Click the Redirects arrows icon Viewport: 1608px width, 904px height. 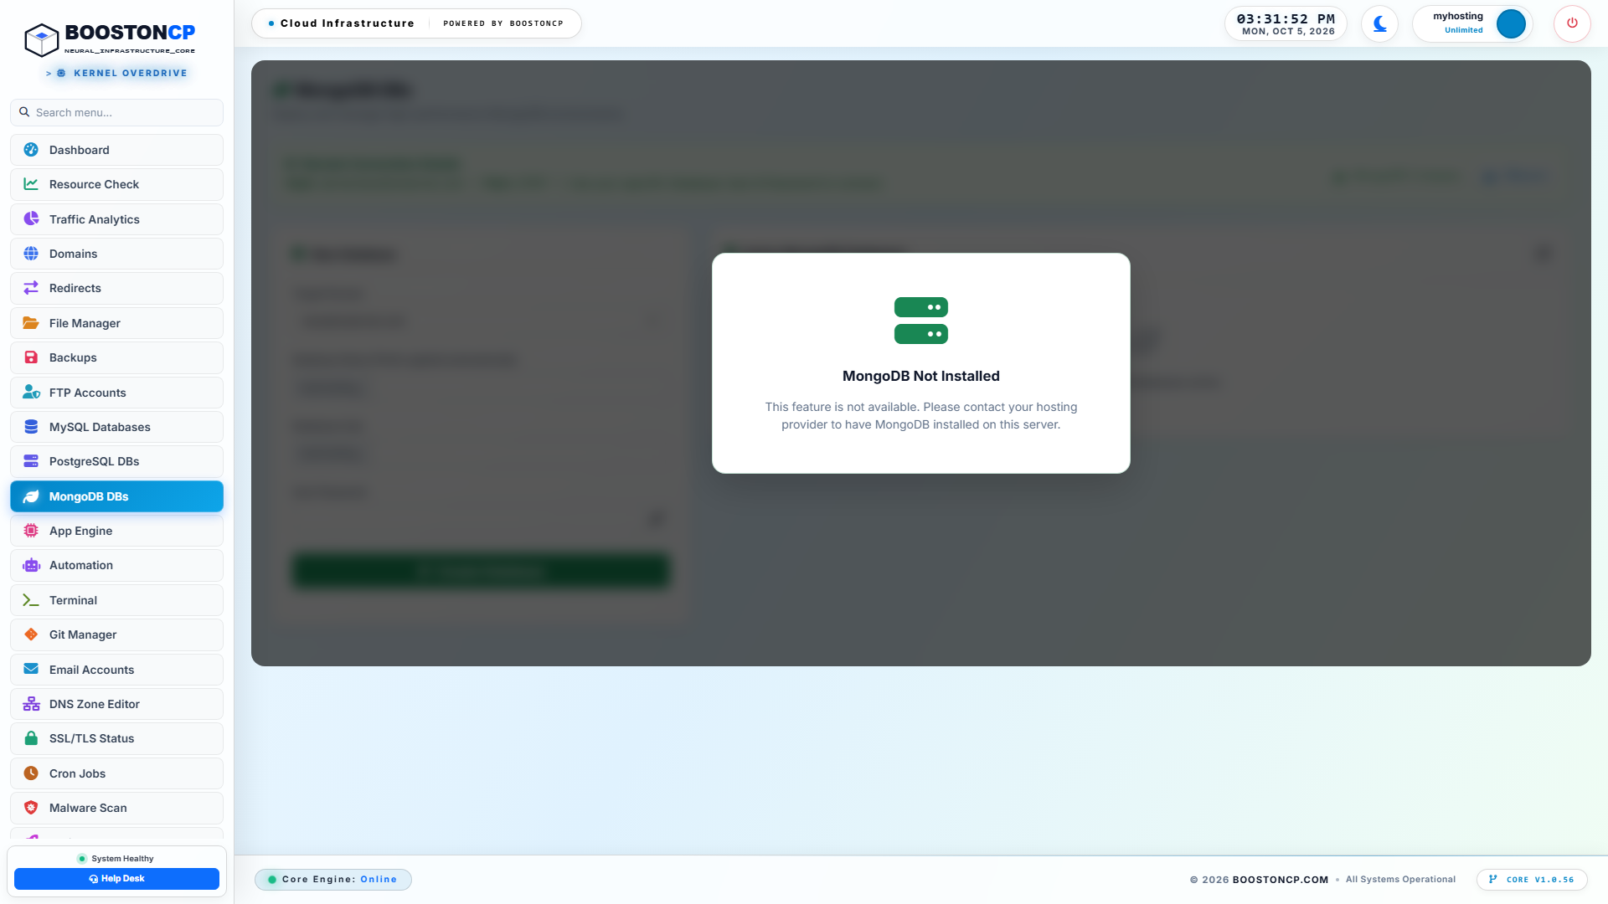[31, 288]
